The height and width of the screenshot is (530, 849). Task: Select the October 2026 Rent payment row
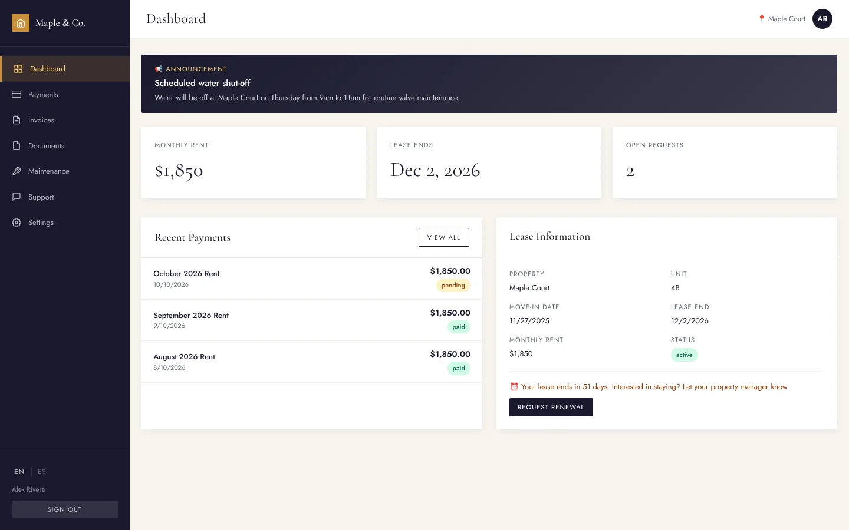click(x=312, y=279)
